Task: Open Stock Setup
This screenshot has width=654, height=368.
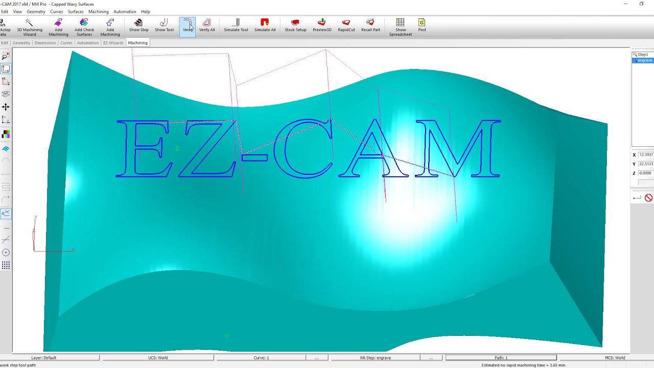Action: click(x=295, y=26)
